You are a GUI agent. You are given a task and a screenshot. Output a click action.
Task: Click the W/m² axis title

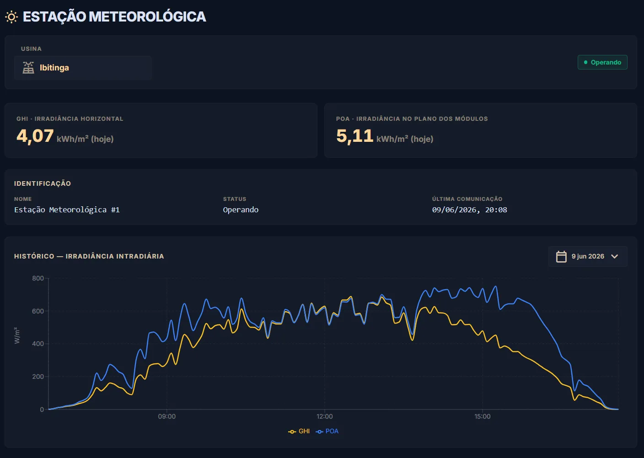coord(17,335)
